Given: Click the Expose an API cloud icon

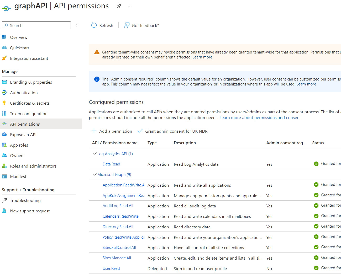Looking at the screenshot, I should [x=4, y=135].
